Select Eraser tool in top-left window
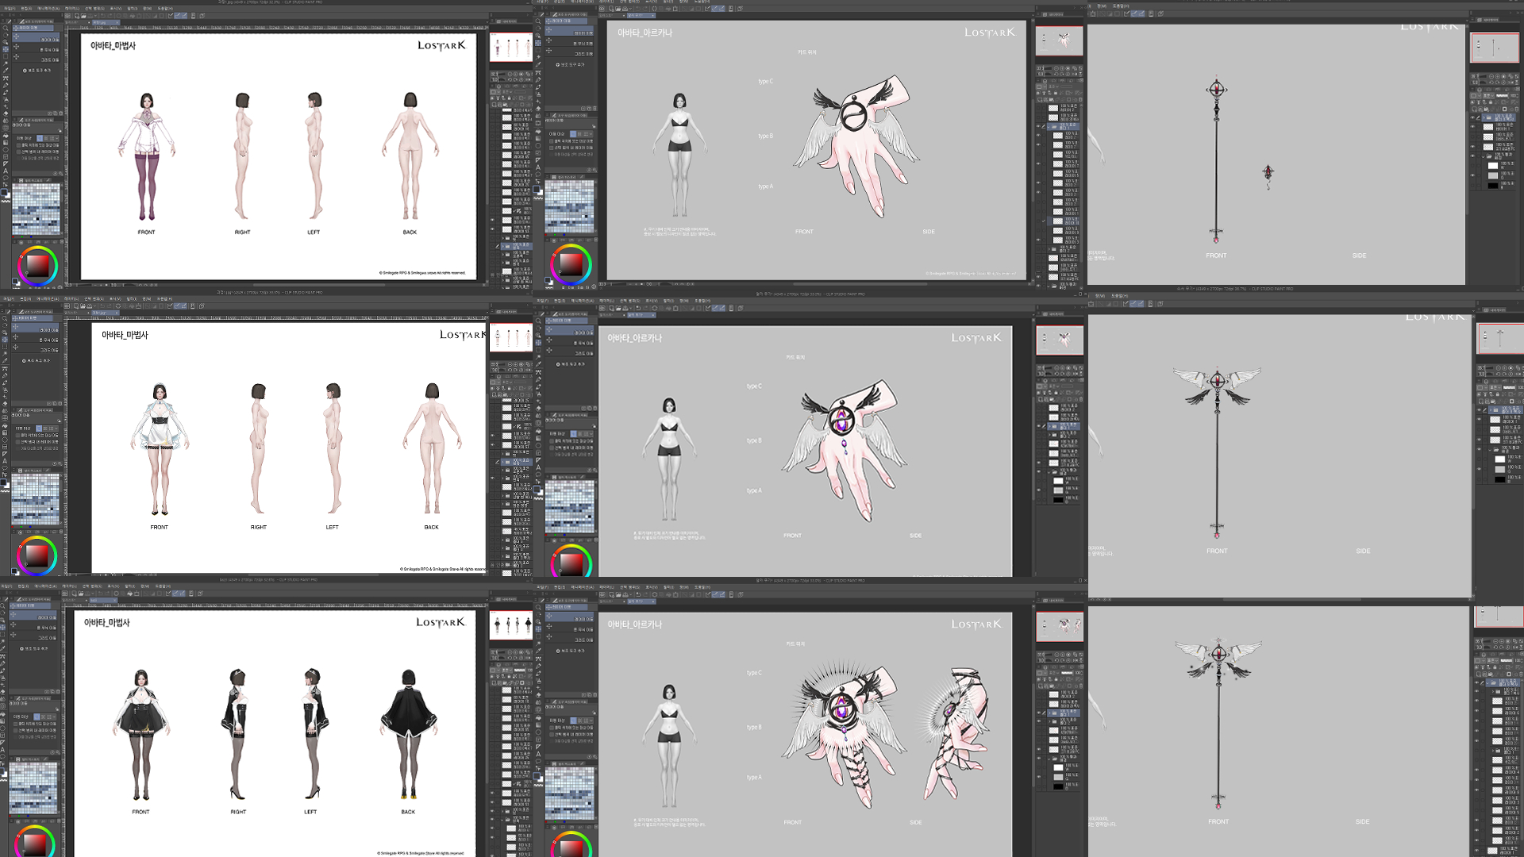 6,113
